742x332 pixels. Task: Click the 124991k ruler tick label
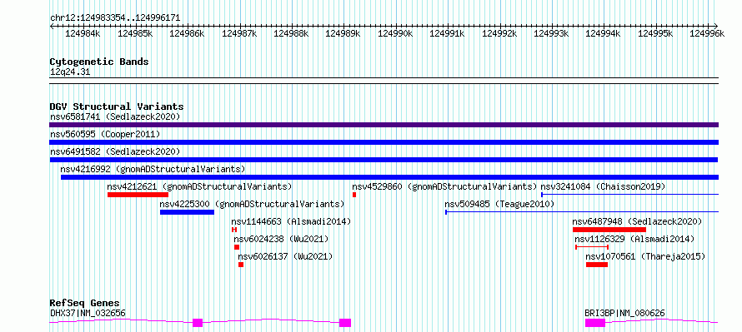click(447, 34)
